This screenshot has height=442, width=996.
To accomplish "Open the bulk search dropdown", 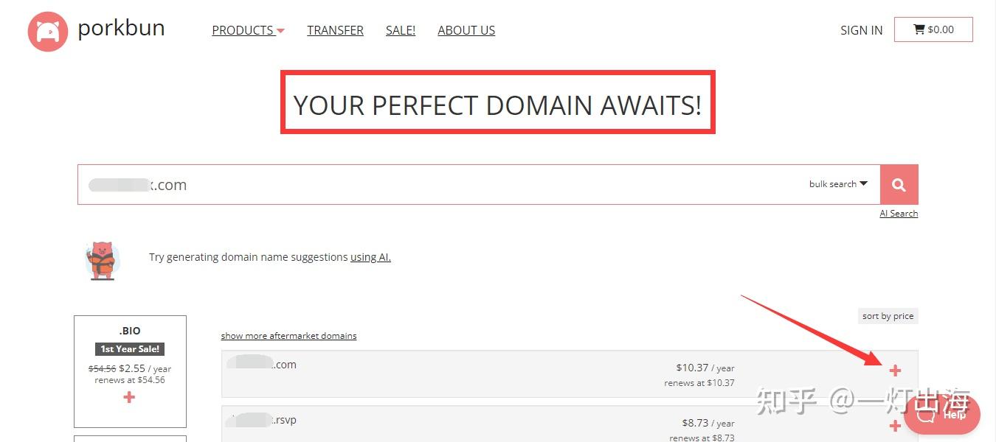I will tap(838, 184).
